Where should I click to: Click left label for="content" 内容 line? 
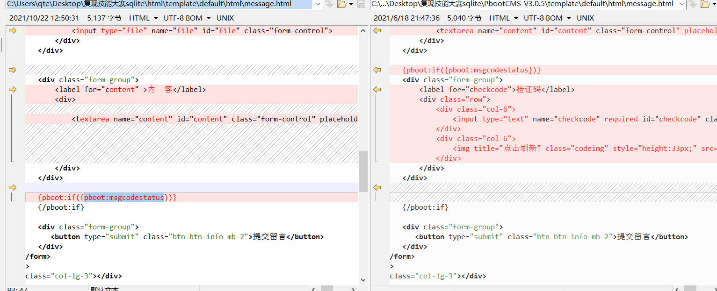pos(192,90)
